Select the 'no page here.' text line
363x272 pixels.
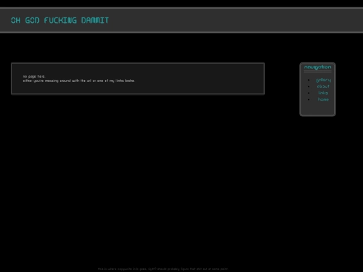click(34, 77)
